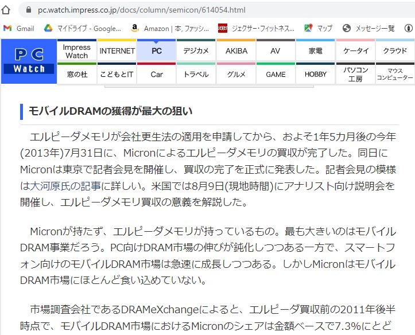Image resolution: width=415 pixels, height=335 pixels.
Task: Click the rightmost cut-off bookmark icon
Action: 408,28
